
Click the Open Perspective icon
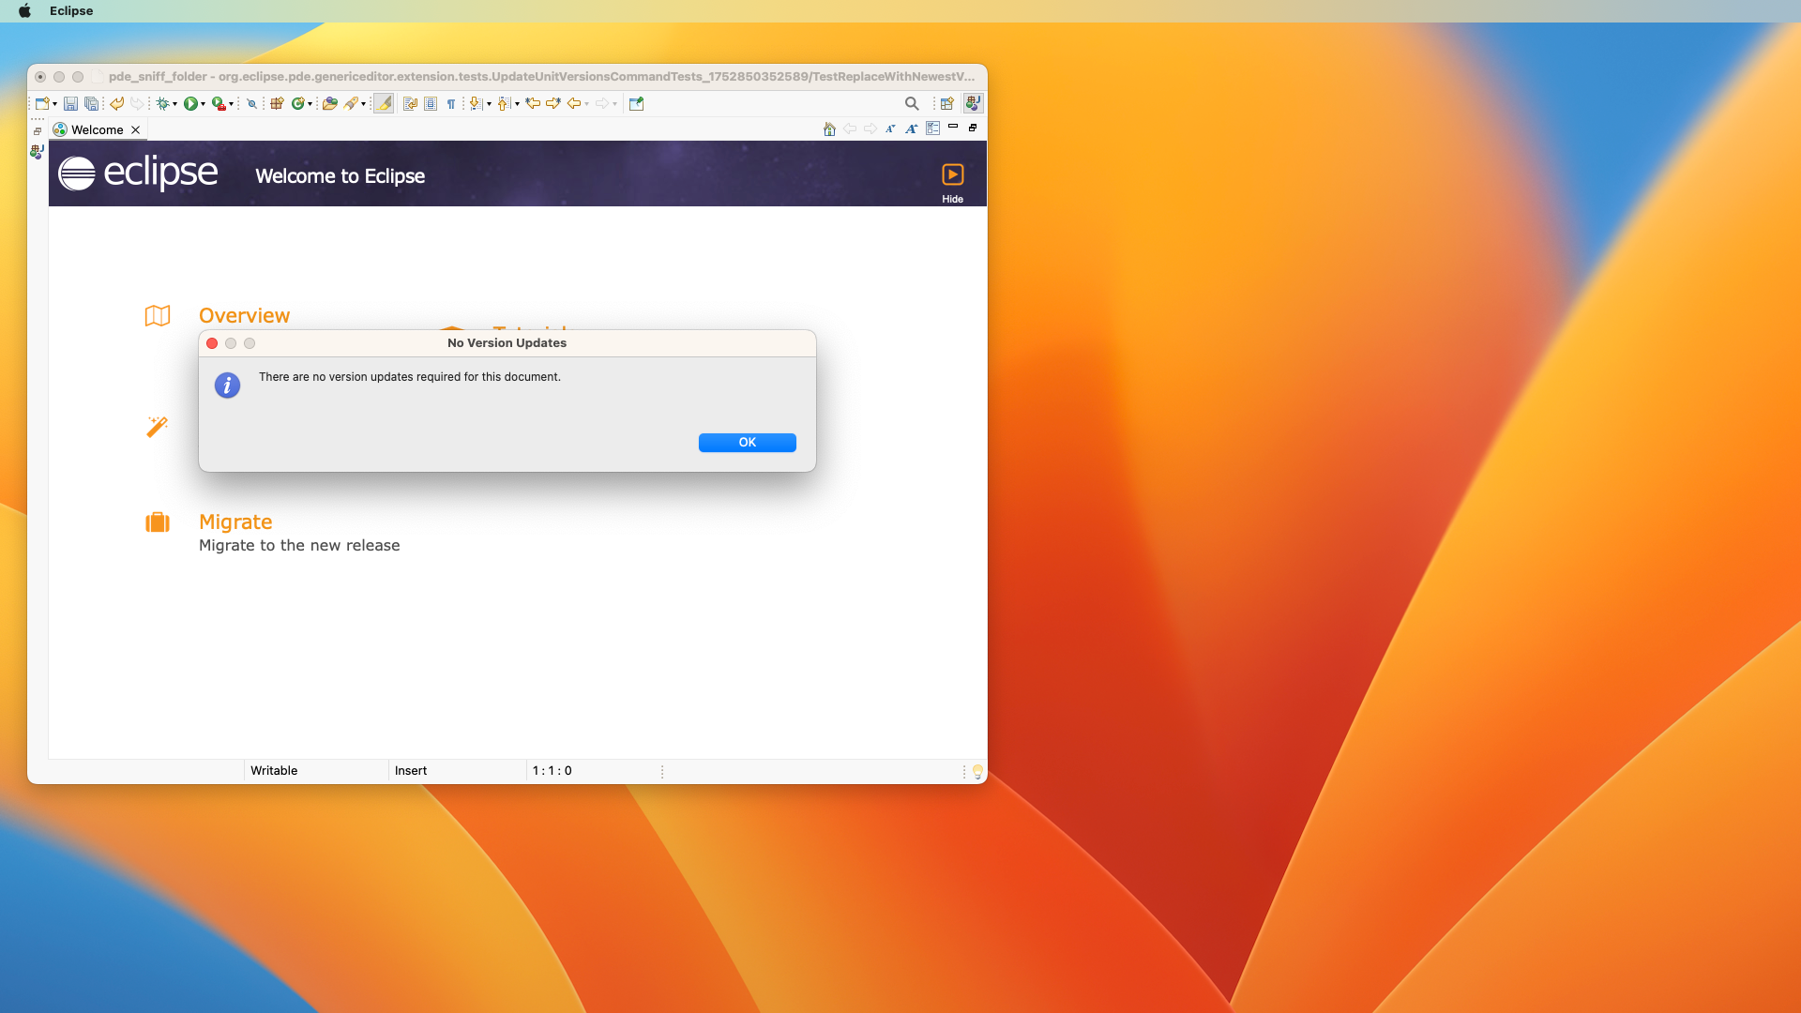[947, 104]
